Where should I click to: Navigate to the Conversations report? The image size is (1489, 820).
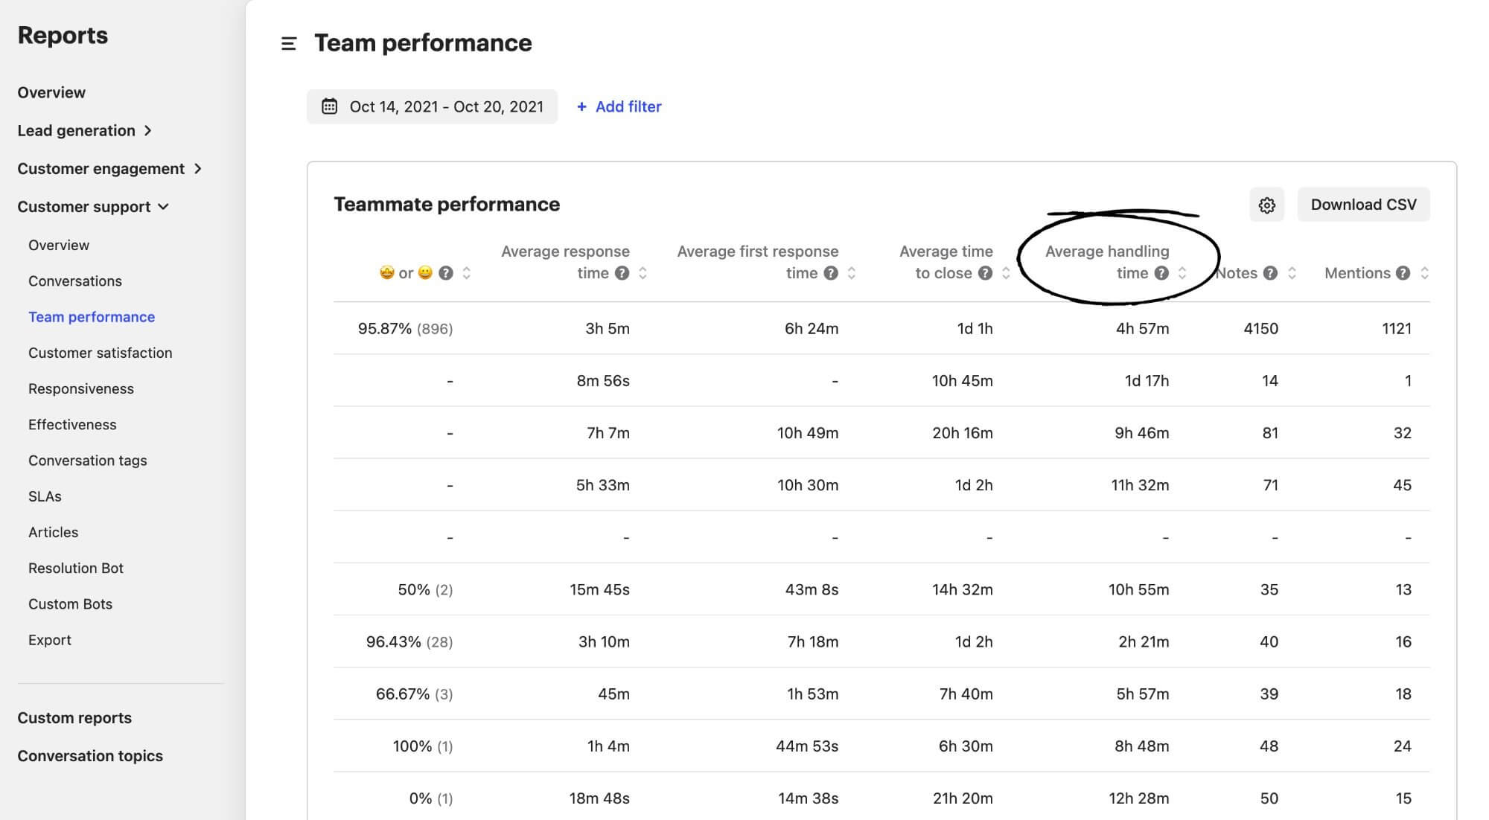pos(74,281)
